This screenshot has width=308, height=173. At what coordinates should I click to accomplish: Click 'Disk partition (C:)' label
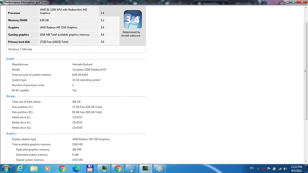(22, 107)
